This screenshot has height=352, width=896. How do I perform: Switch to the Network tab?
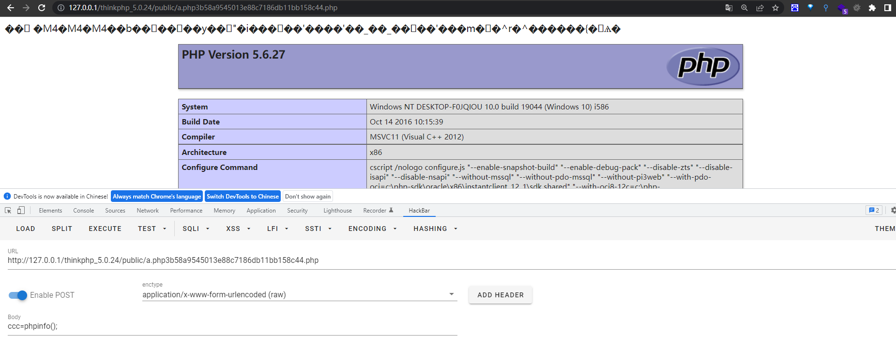pyautogui.click(x=148, y=211)
